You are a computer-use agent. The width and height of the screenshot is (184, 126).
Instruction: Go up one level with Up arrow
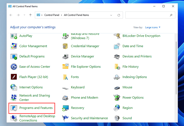pyautogui.click(x=30, y=15)
